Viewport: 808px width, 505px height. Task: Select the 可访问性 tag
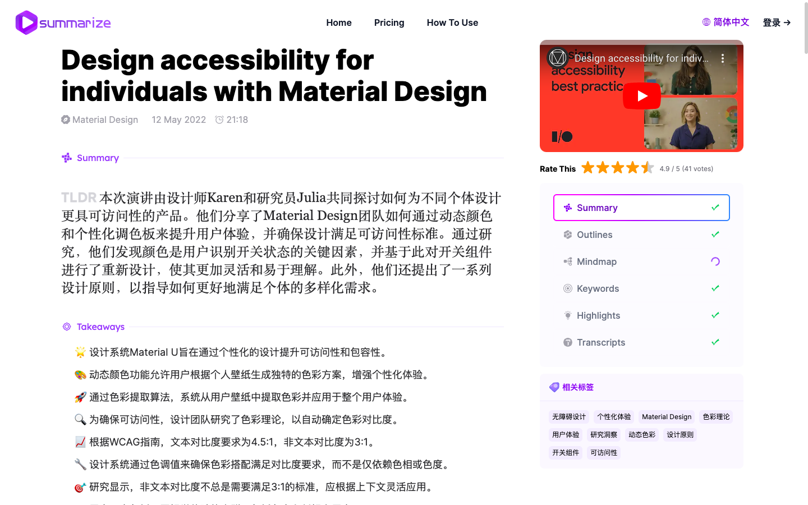pos(604,453)
